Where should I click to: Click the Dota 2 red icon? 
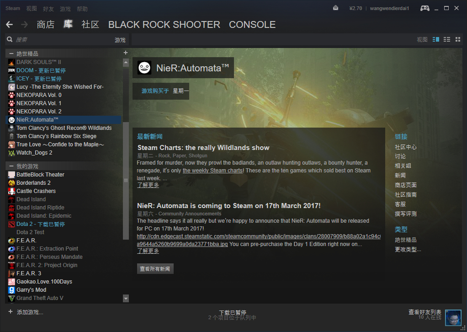tap(11, 224)
